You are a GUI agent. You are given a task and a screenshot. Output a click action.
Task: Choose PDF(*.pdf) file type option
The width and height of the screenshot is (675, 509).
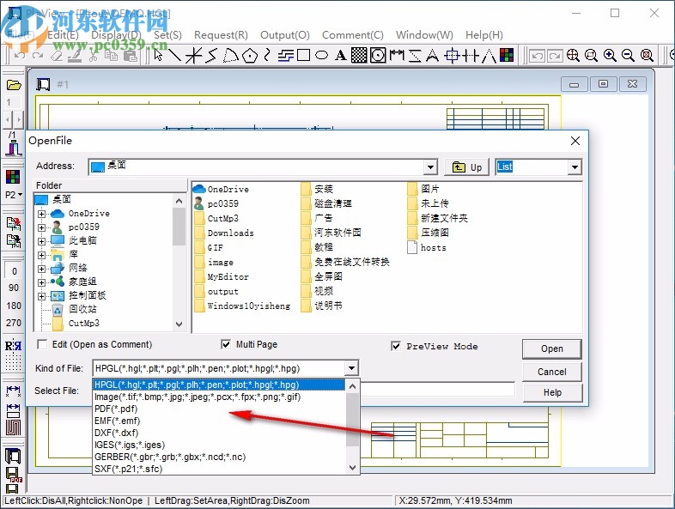tap(219, 409)
